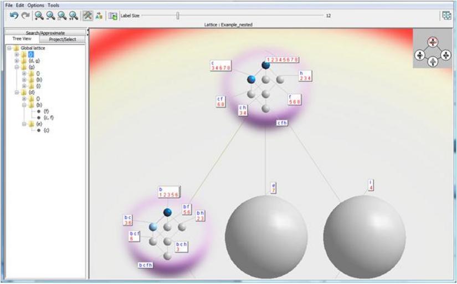Click the icon left of Label Size
The image size is (457, 284).
[113, 16]
